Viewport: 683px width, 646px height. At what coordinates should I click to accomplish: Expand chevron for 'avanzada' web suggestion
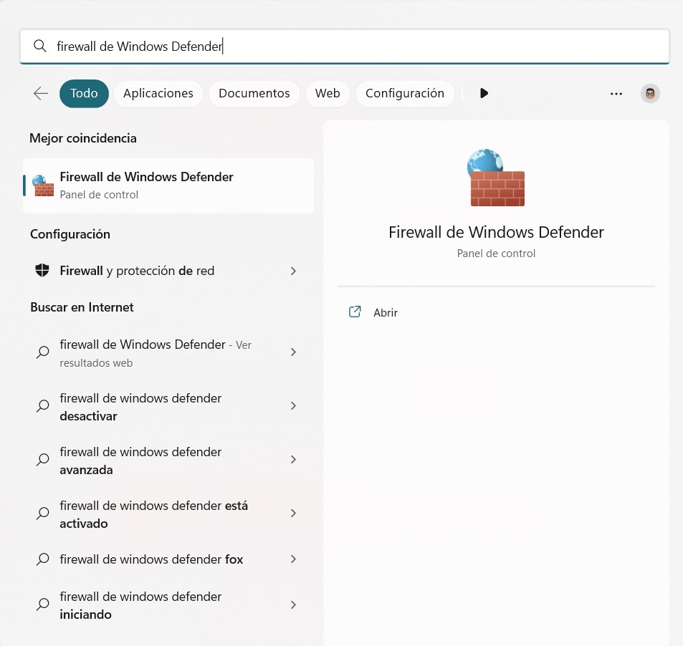coord(293,460)
